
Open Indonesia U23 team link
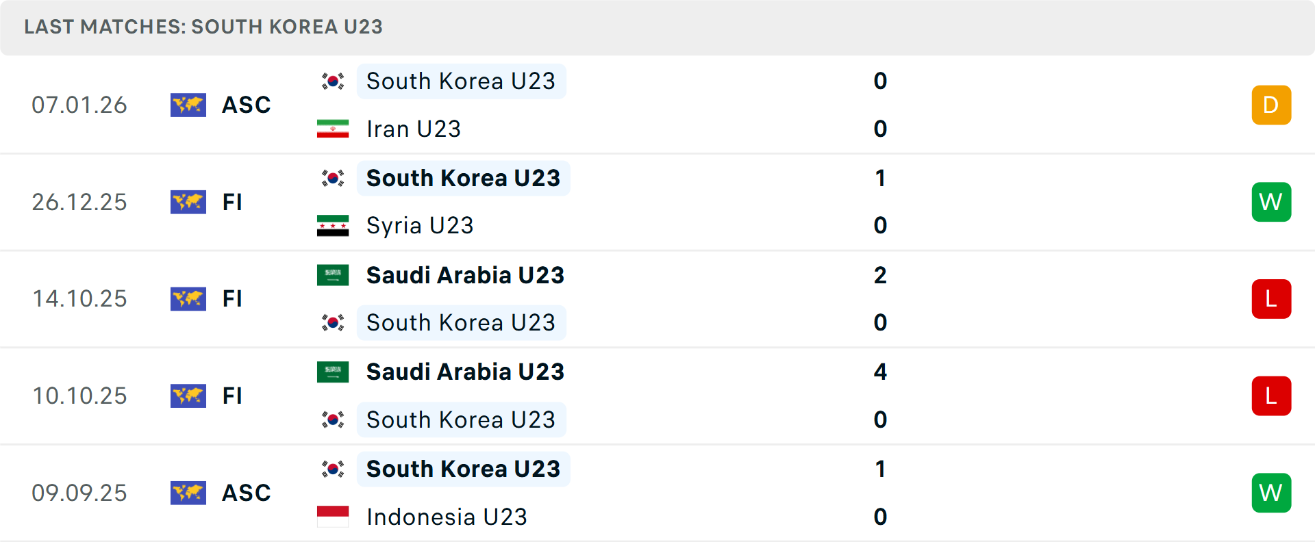click(x=446, y=517)
